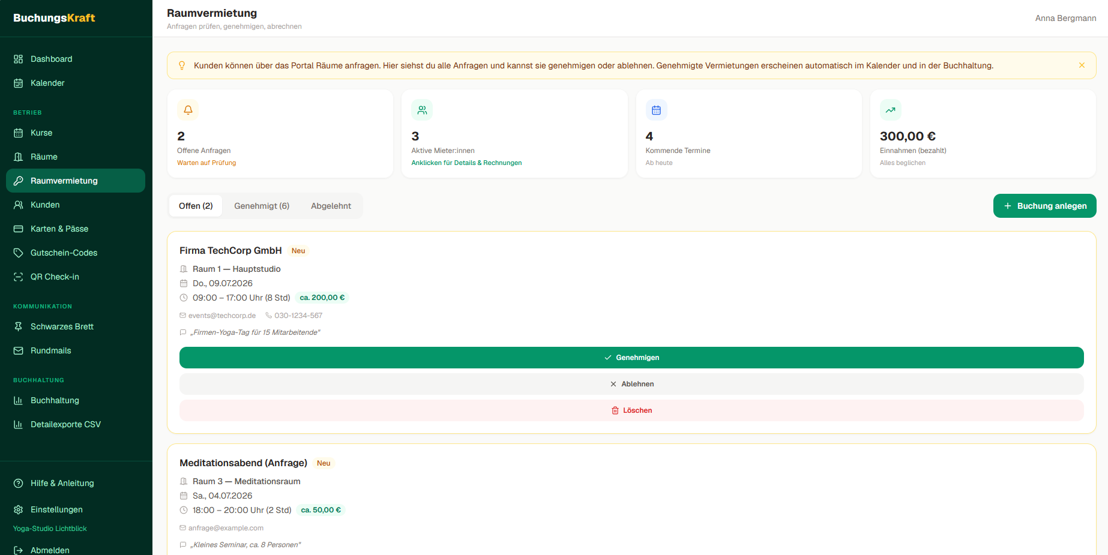1108x555 pixels.
Task: Click the lightbulb icon in info banner
Action: point(182,65)
